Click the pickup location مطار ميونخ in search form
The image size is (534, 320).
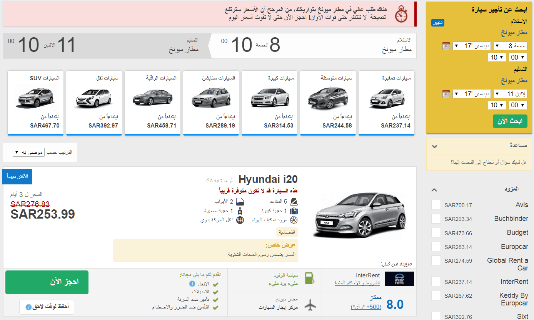[x=514, y=33]
